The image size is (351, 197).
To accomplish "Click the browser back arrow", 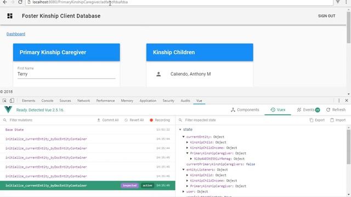I will coord(5,2).
